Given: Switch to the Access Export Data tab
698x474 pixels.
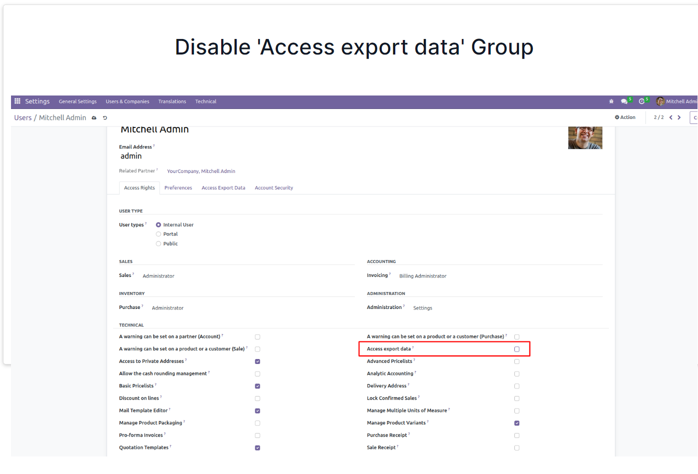Looking at the screenshot, I should [224, 188].
